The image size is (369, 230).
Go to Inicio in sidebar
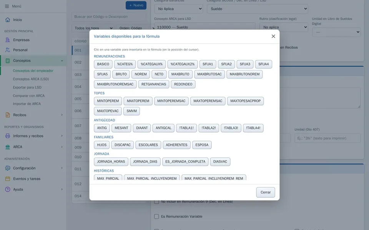17,20
